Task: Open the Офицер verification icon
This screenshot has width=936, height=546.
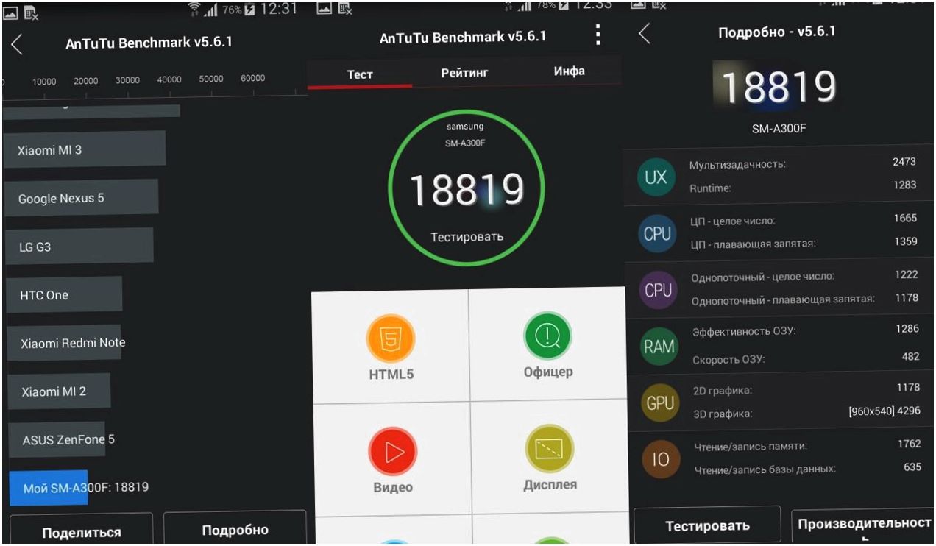Action: point(547,336)
